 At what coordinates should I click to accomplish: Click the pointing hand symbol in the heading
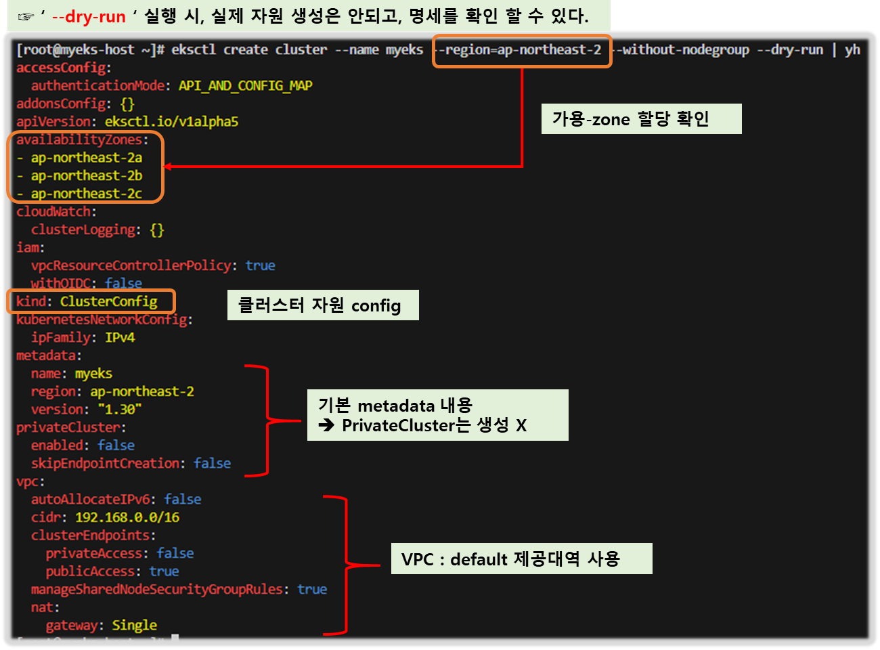coord(26,17)
